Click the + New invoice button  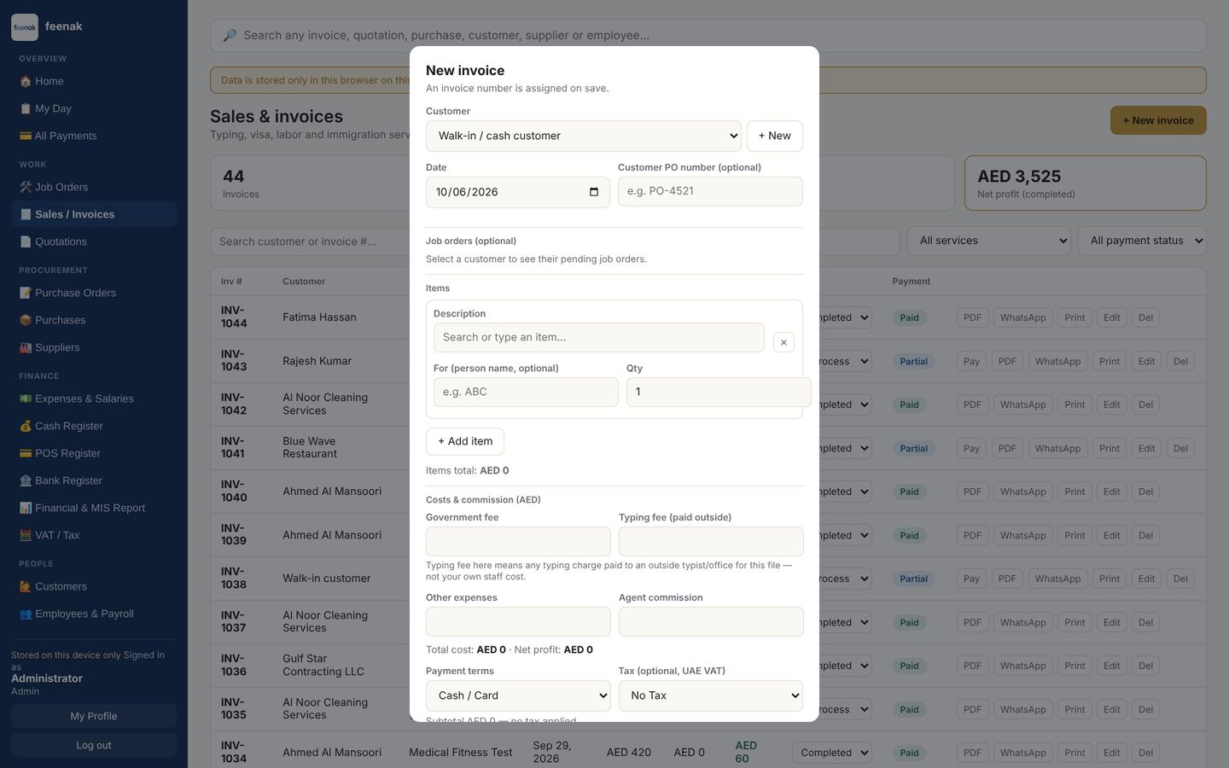(x=1158, y=120)
